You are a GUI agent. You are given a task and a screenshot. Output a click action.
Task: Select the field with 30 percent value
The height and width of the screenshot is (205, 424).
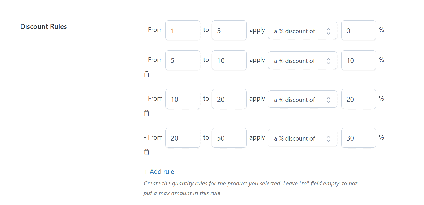(x=358, y=138)
